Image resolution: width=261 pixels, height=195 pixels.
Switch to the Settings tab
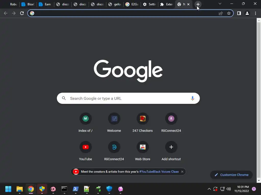(x=149, y=4)
